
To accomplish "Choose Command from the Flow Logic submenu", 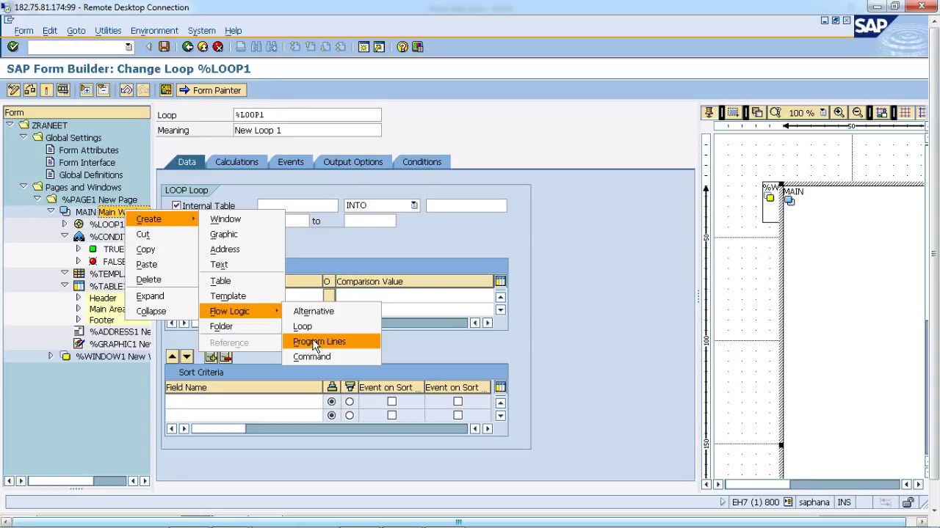I will coord(331,356).
